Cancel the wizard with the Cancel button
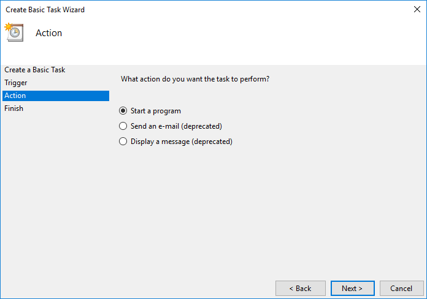This screenshot has height=299, width=427. pyautogui.click(x=401, y=288)
